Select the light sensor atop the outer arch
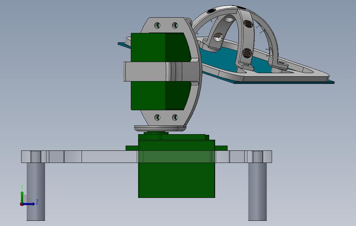 pos(211,11)
